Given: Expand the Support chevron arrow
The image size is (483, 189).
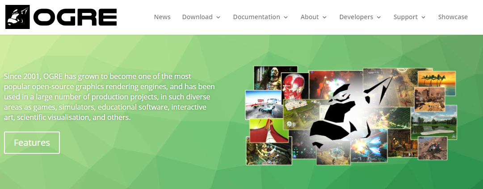Looking at the screenshot, I should pos(423,17).
